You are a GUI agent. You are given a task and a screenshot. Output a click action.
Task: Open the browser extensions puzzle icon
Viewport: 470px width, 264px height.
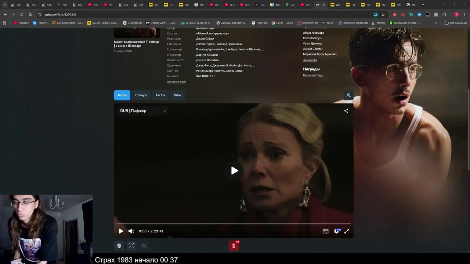[x=444, y=15]
